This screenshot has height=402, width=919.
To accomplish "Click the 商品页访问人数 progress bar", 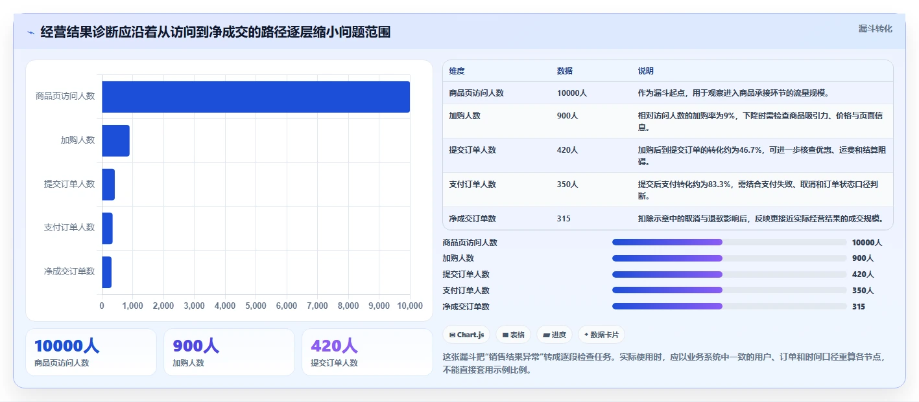I will (x=730, y=242).
